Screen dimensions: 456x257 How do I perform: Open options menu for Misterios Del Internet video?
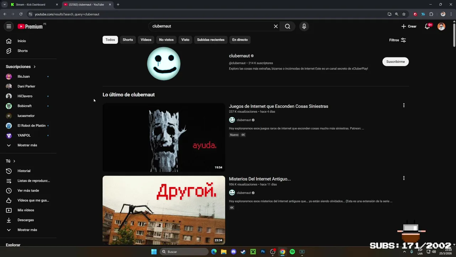404,178
